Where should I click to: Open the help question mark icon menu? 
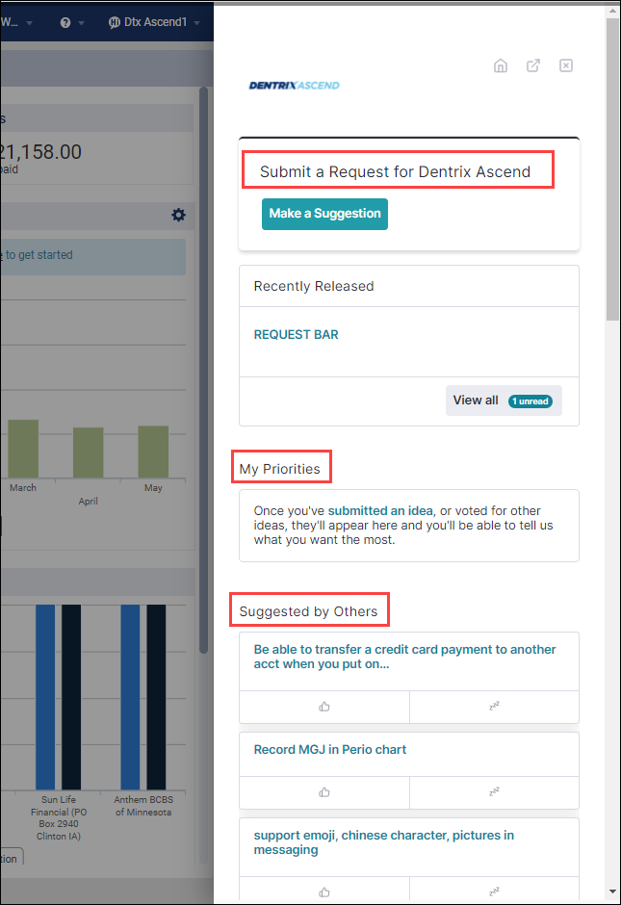coord(65,22)
